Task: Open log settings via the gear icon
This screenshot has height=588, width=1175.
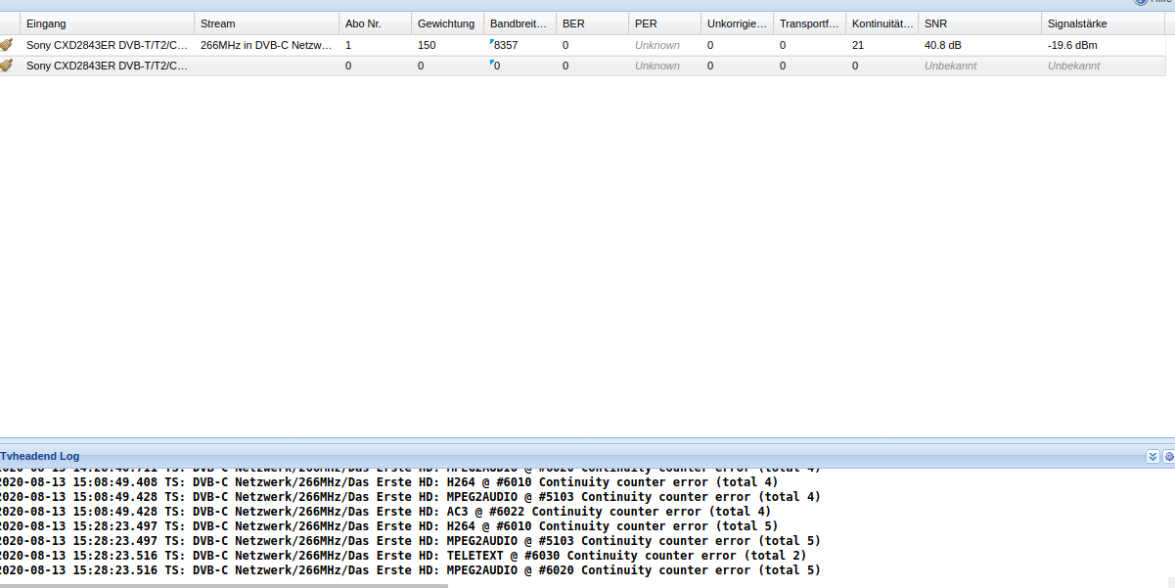Action: pos(1168,457)
